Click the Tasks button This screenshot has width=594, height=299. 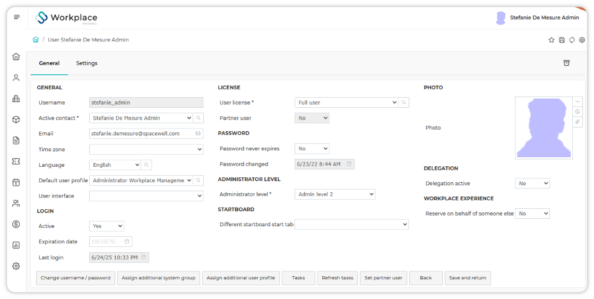point(298,278)
